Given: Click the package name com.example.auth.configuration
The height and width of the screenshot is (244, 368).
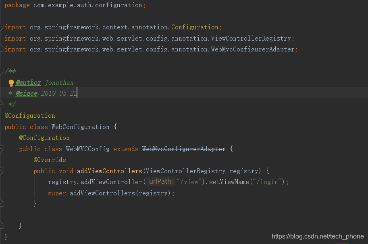Looking at the screenshot, I should click(x=88, y=5).
